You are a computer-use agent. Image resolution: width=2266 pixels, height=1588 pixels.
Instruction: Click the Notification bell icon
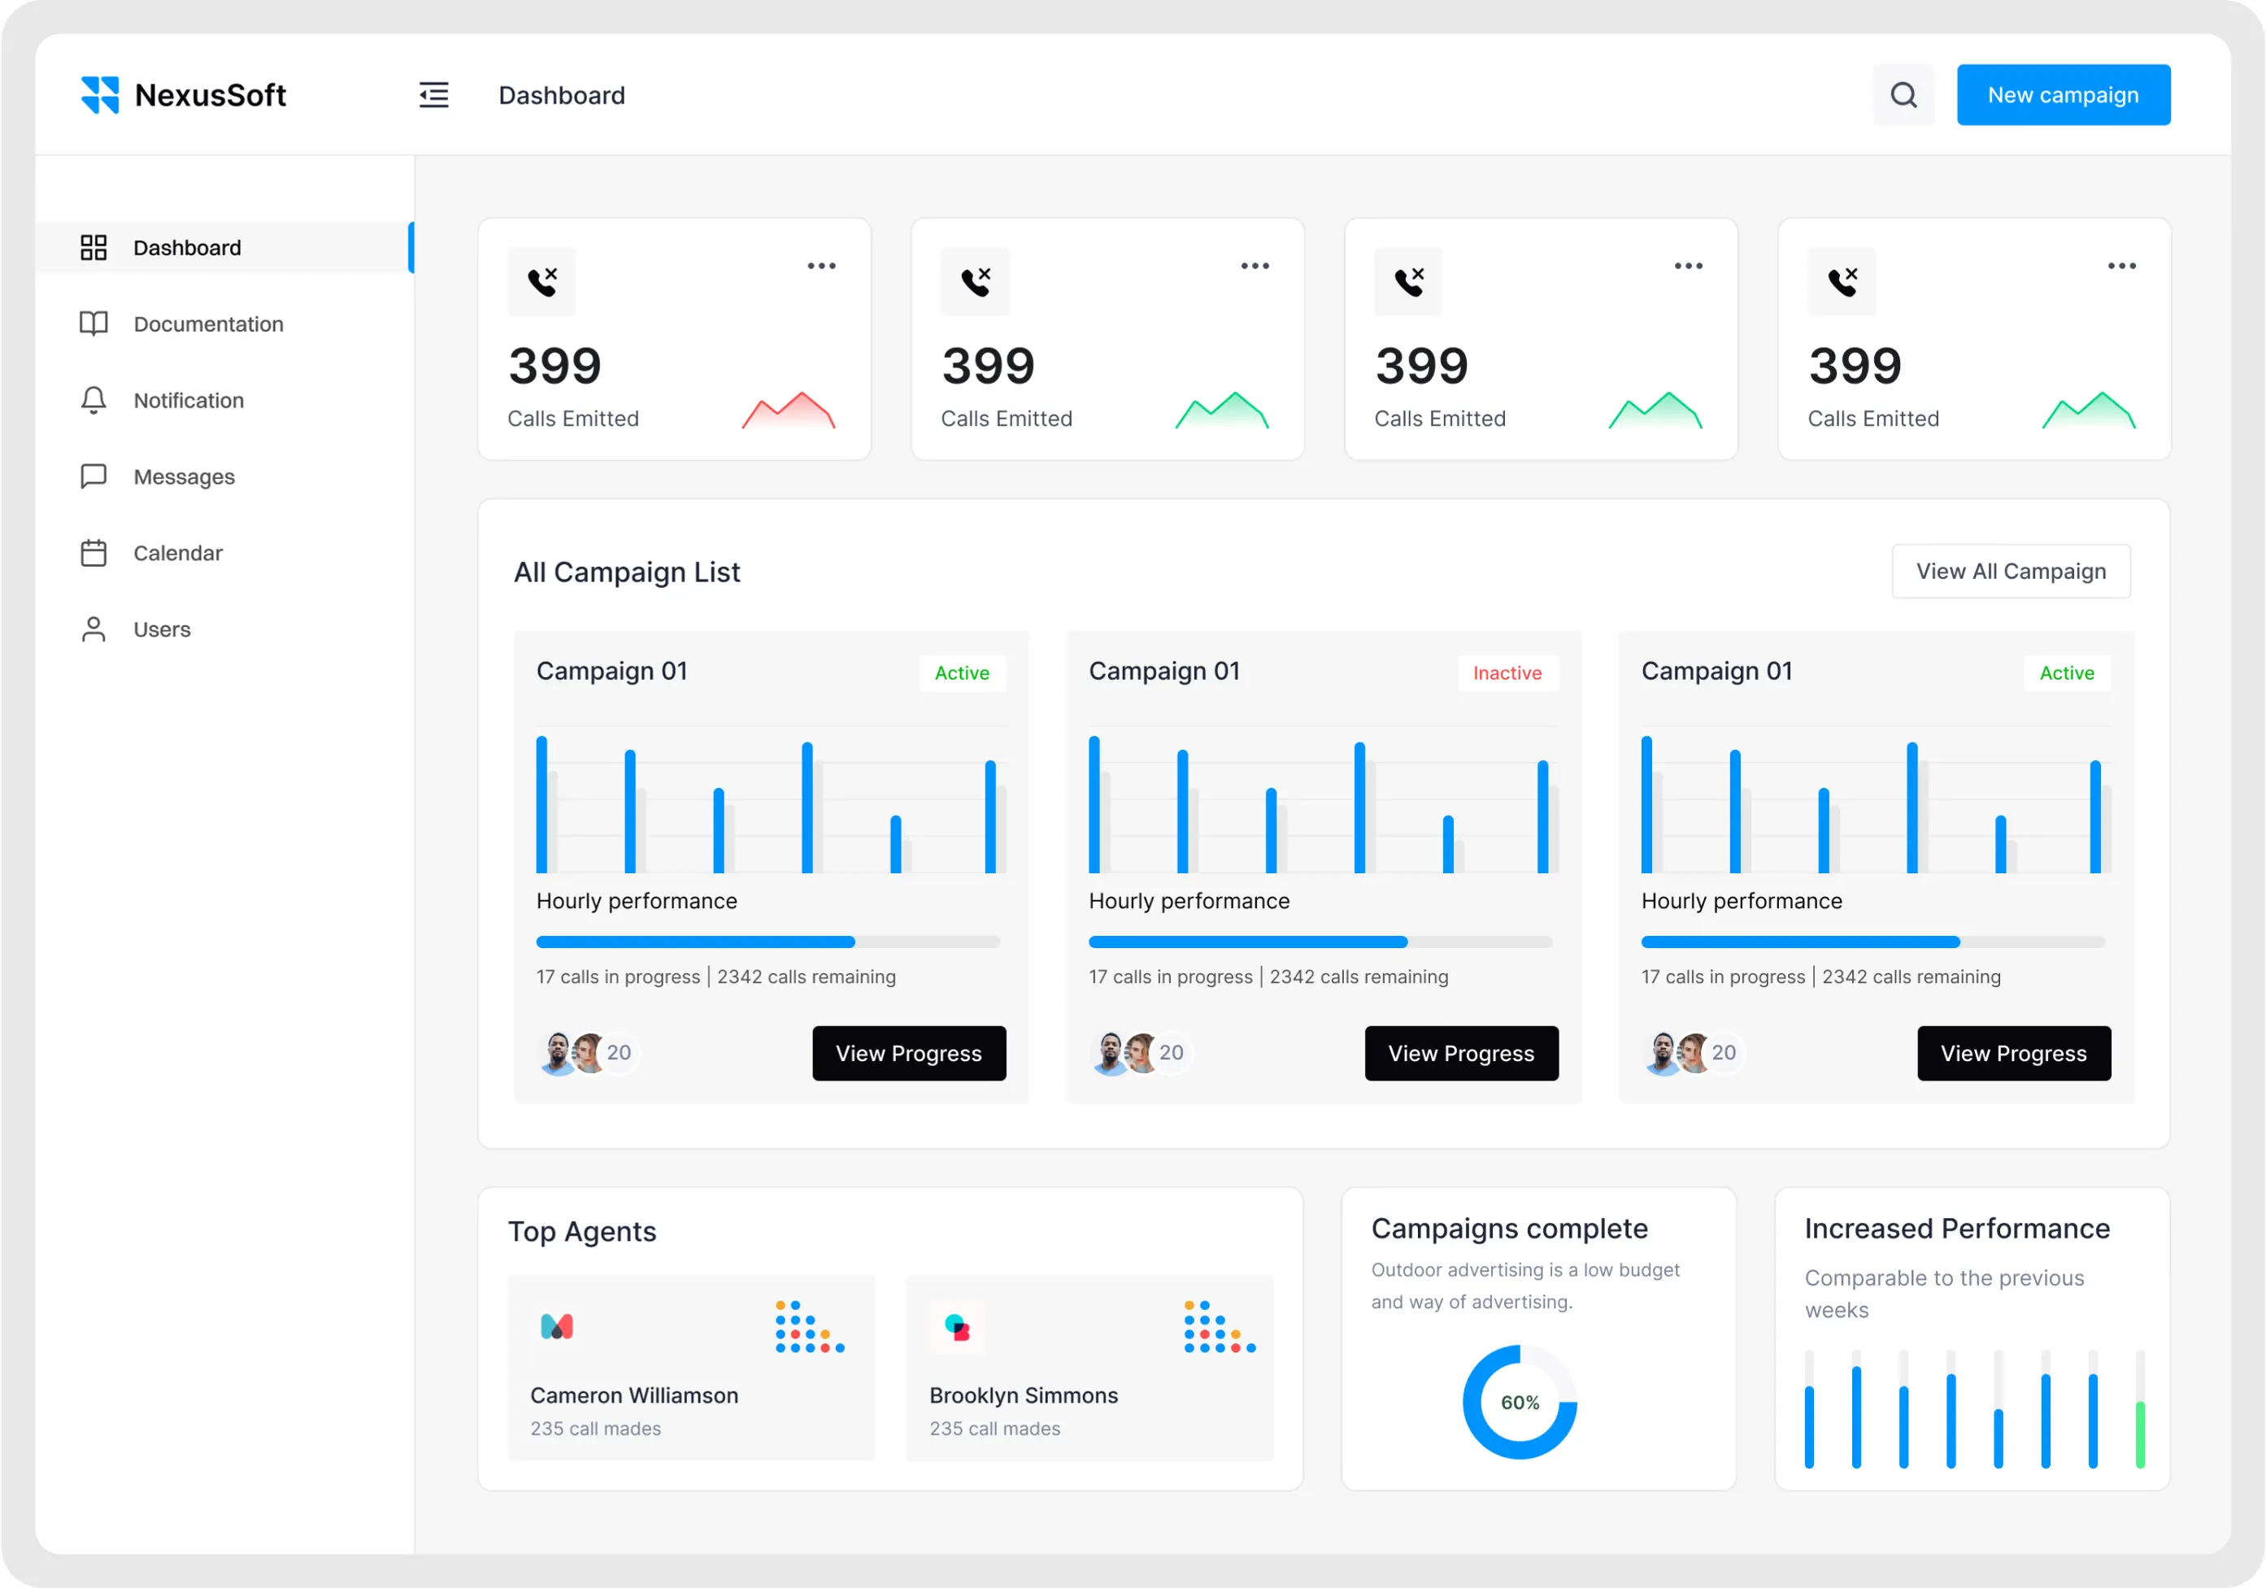(x=94, y=400)
